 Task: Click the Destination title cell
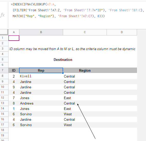pos(63,60)
